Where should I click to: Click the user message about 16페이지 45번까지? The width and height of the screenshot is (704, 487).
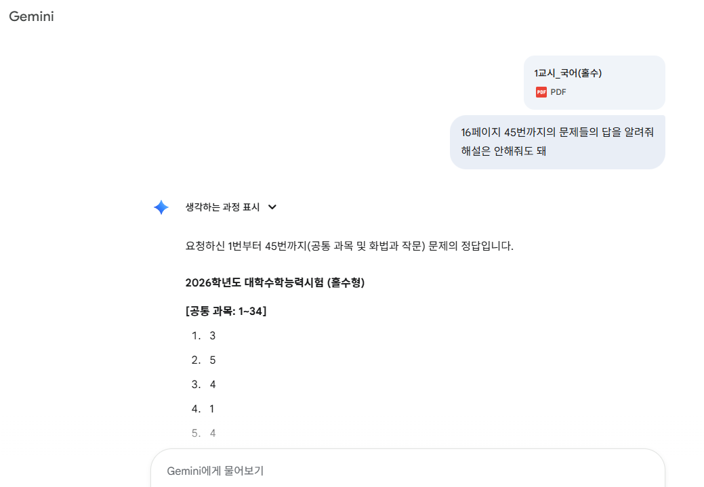click(x=557, y=132)
